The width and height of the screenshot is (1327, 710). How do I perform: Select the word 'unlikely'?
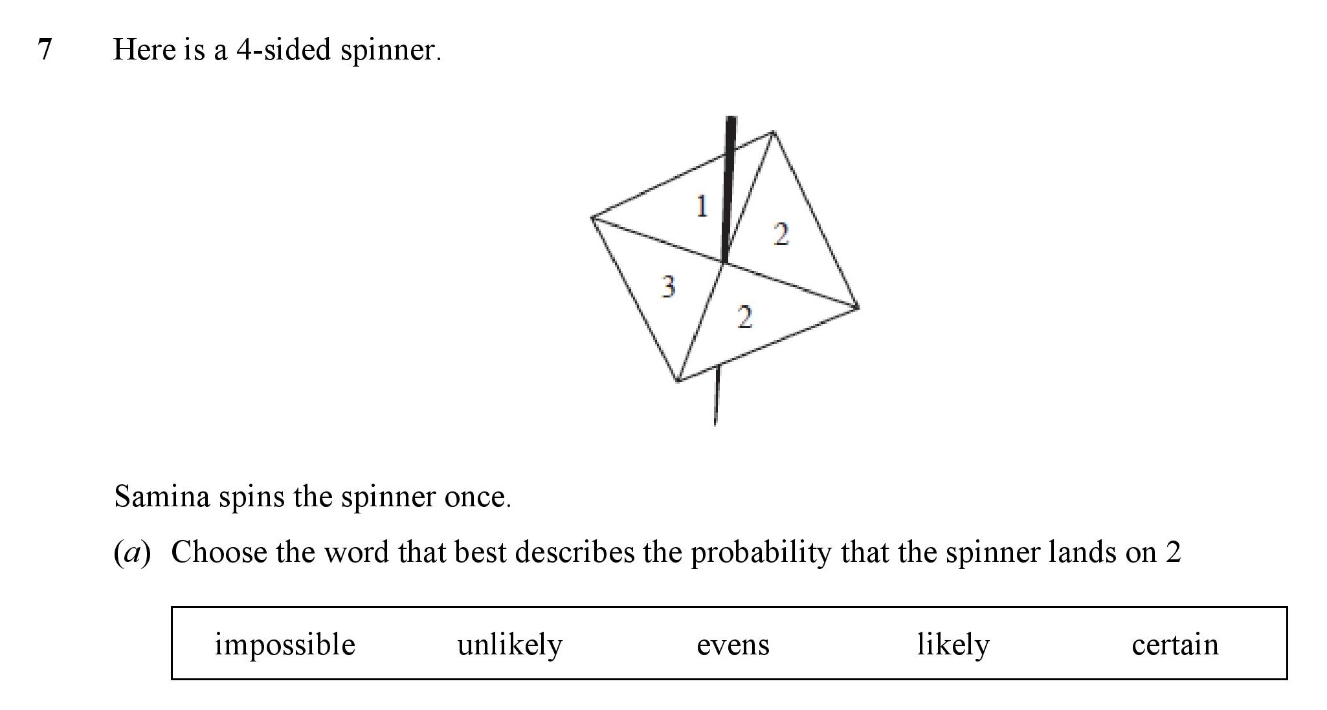point(509,645)
